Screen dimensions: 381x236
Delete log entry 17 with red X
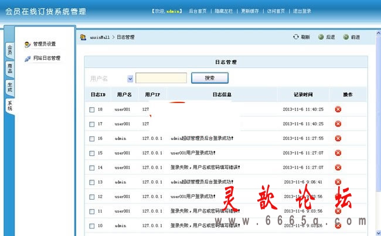click(338, 124)
